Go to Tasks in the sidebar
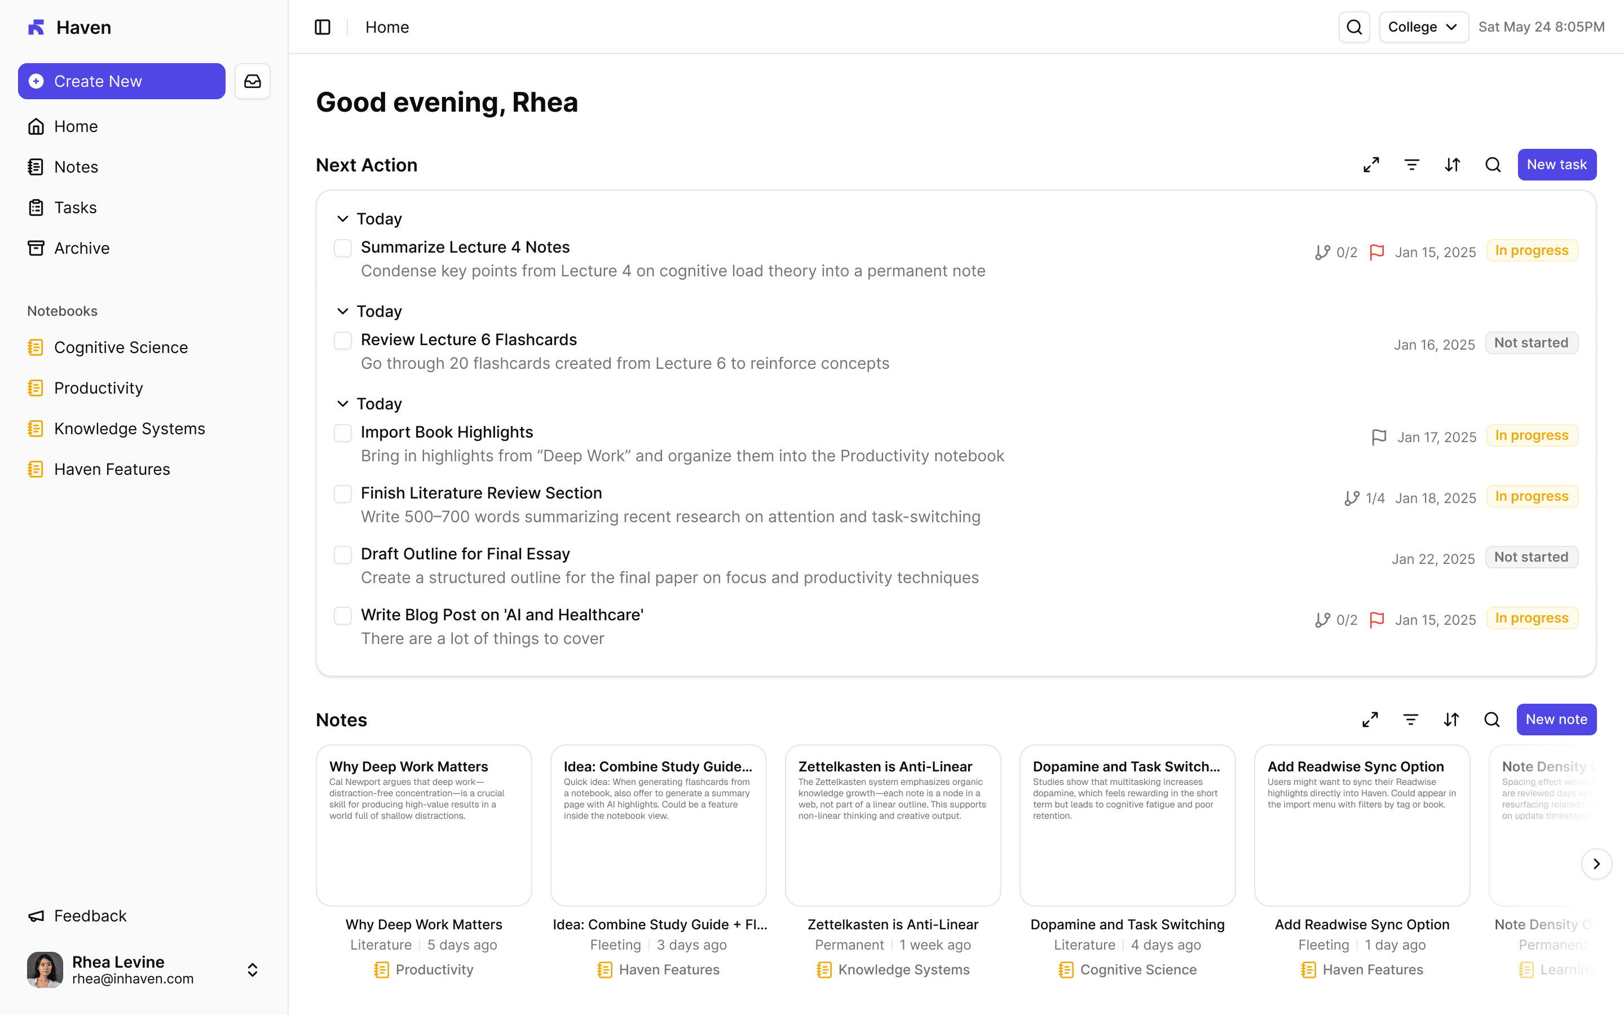 [x=75, y=208]
